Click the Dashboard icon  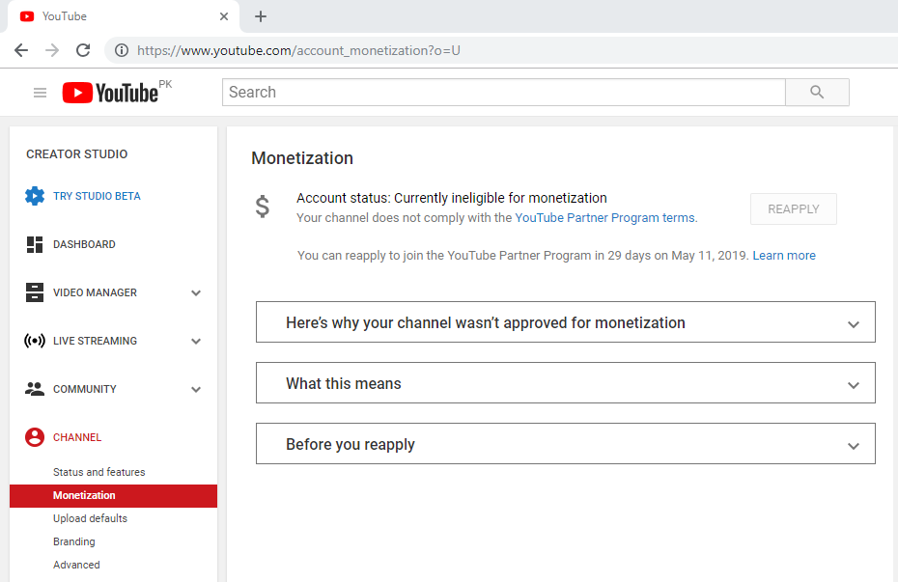(x=35, y=244)
